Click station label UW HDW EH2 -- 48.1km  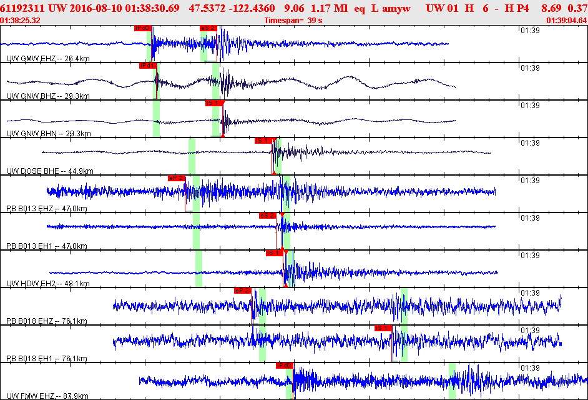tap(48, 284)
